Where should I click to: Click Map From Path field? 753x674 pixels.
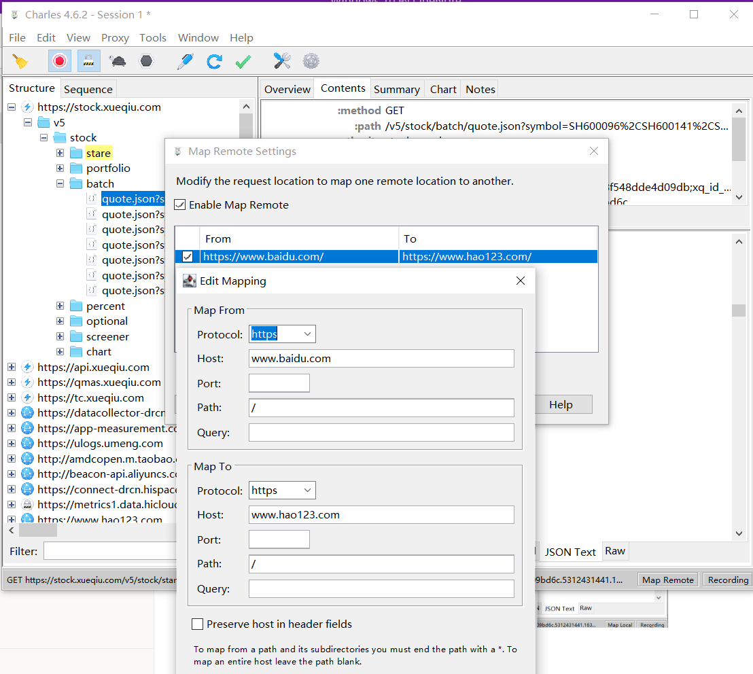pos(381,408)
